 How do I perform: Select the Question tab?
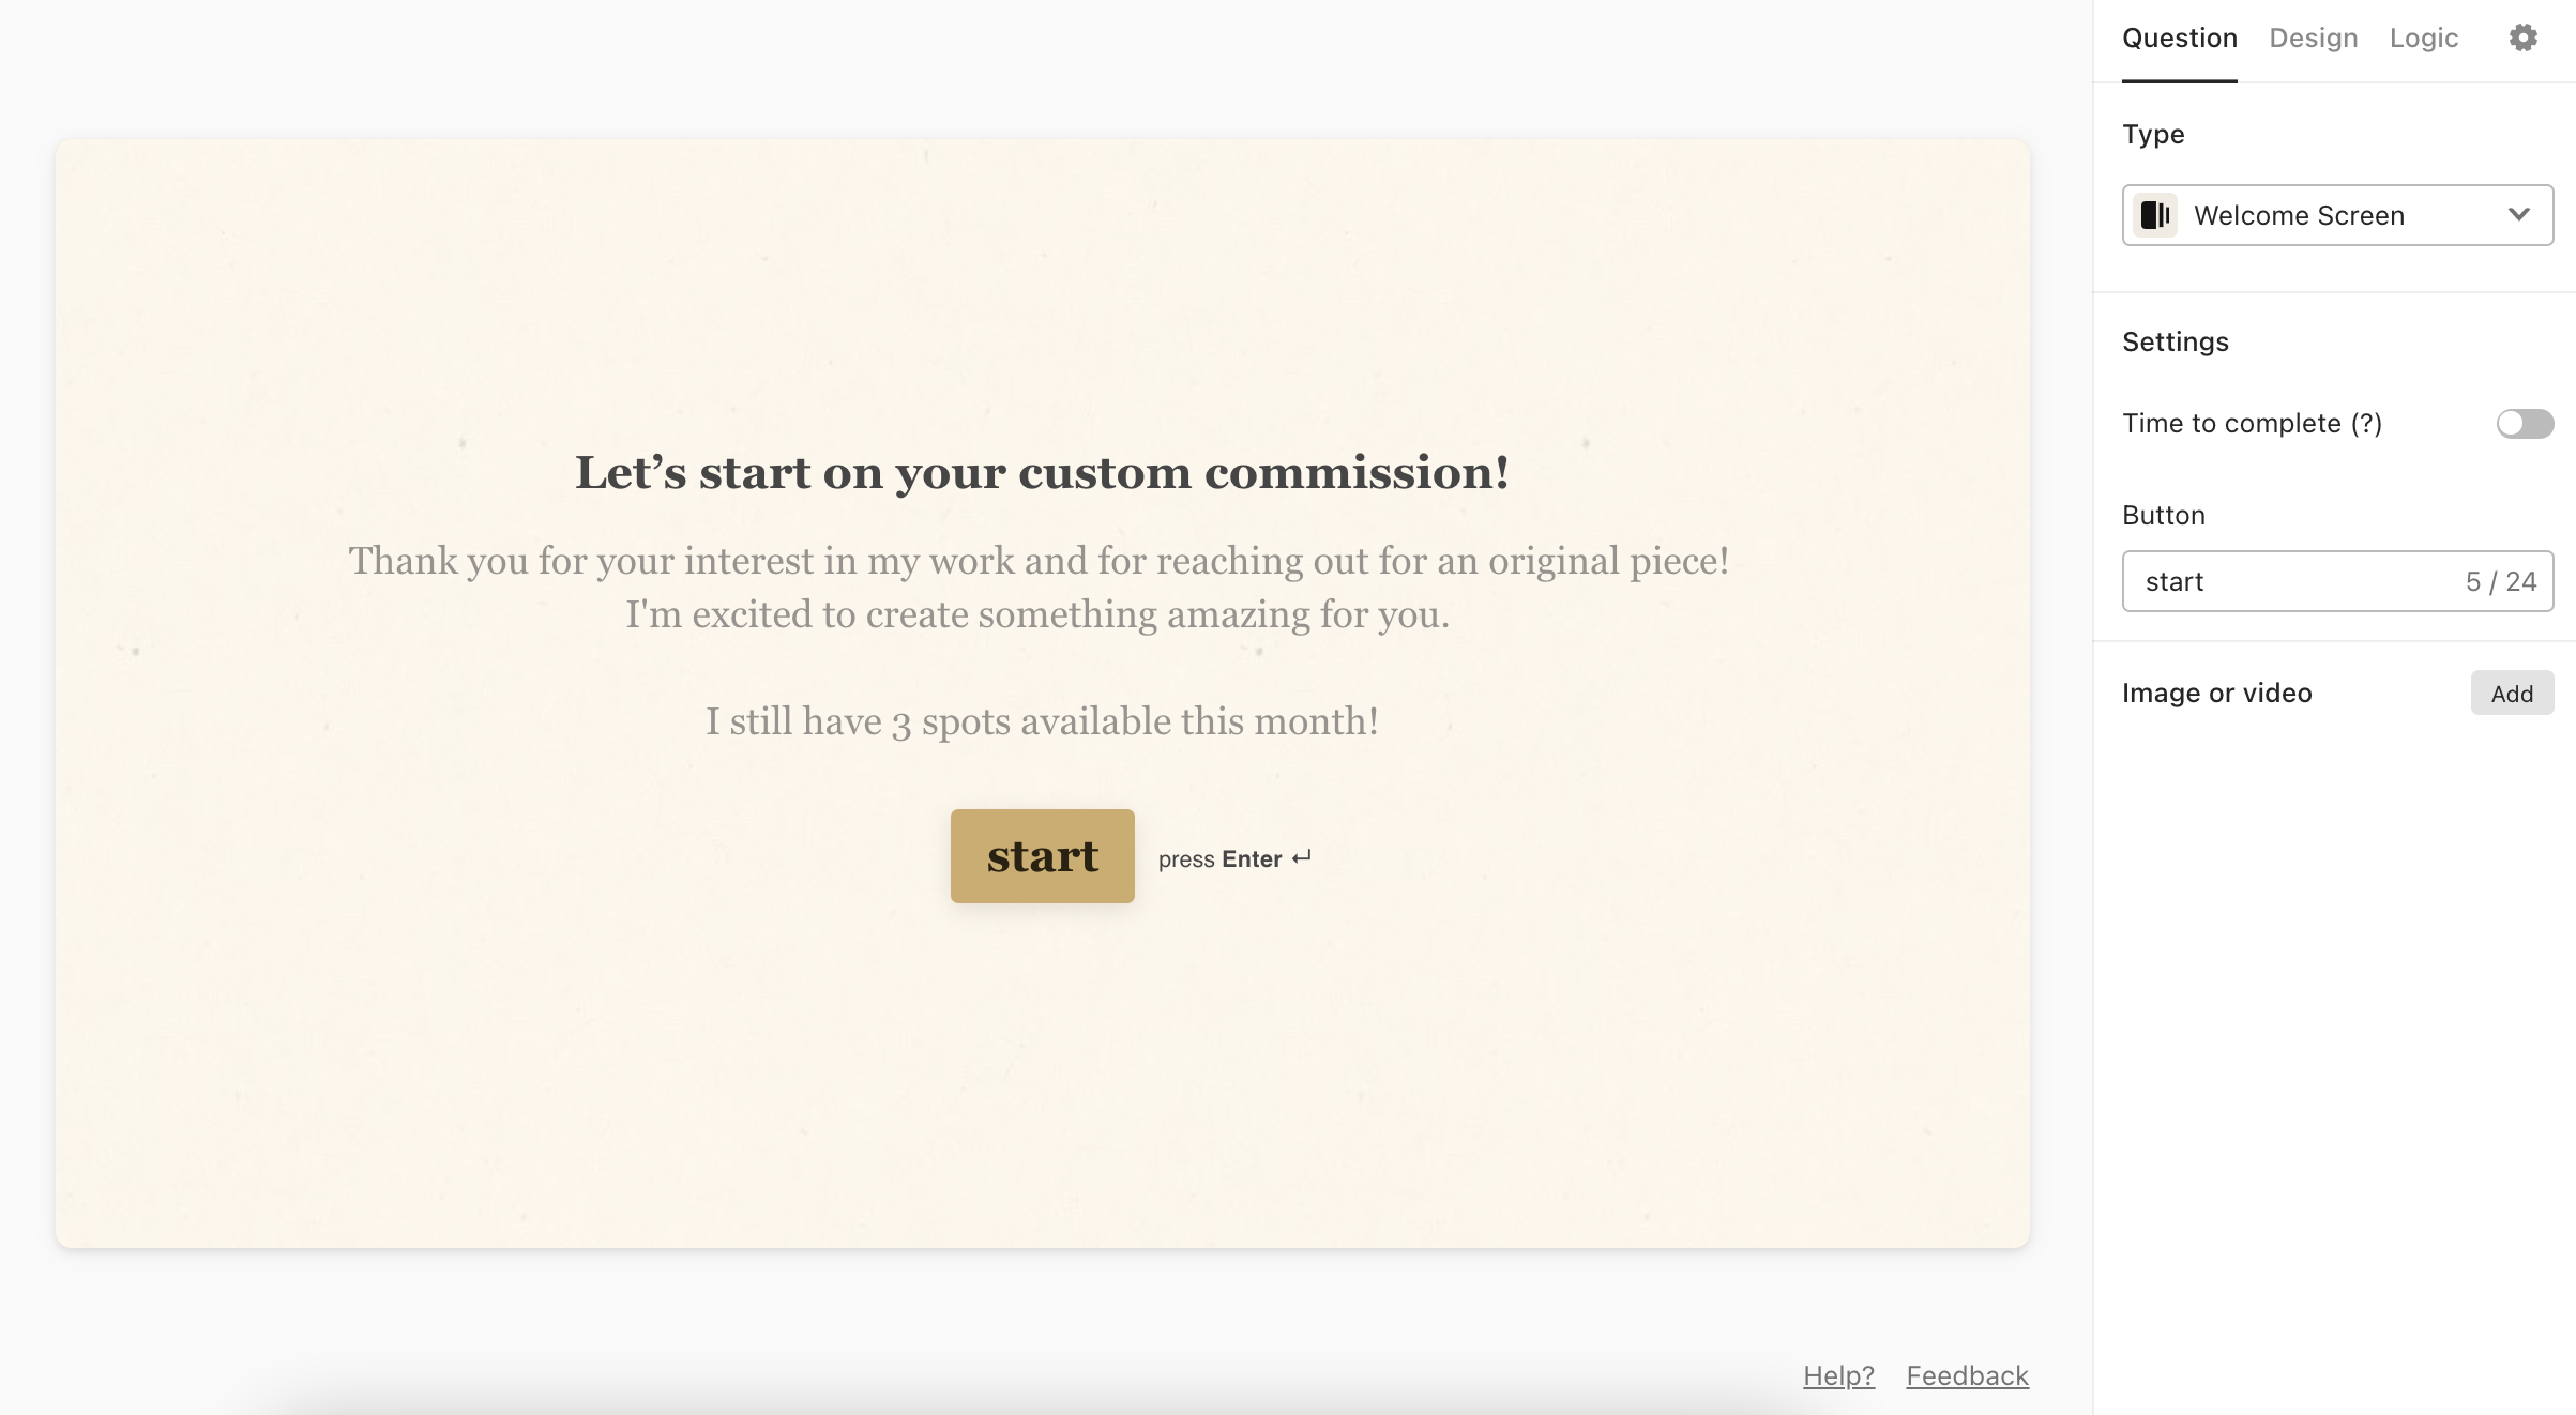click(x=2179, y=38)
